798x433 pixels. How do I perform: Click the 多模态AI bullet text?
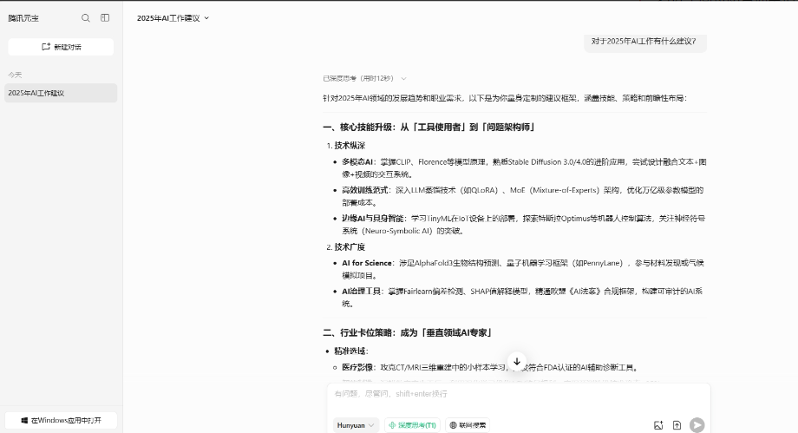[x=524, y=168]
